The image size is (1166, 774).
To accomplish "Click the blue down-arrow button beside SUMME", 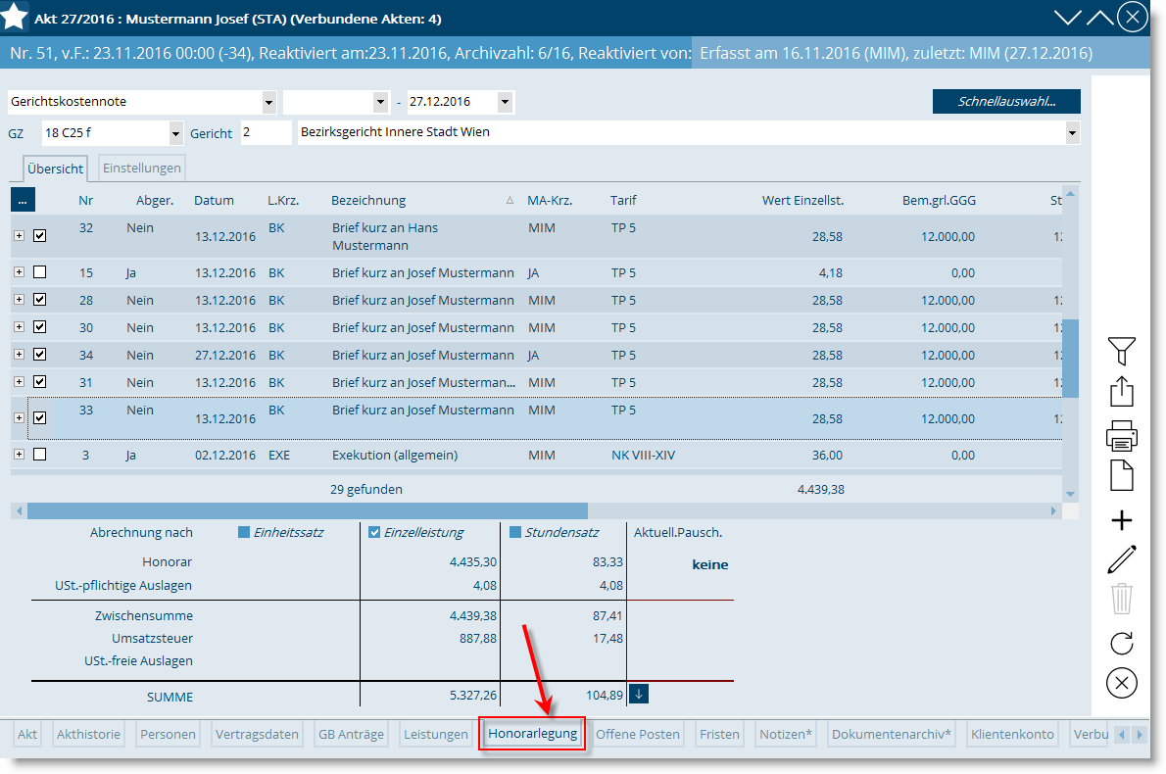I will coord(639,694).
